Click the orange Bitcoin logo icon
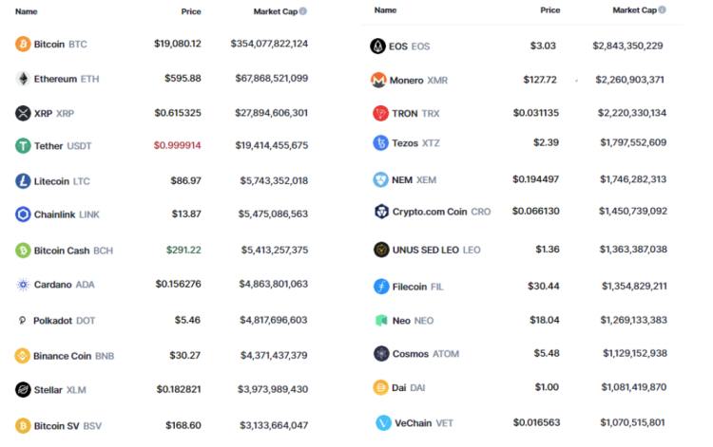This screenshot has width=713, height=447. pyautogui.click(x=23, y=44)
